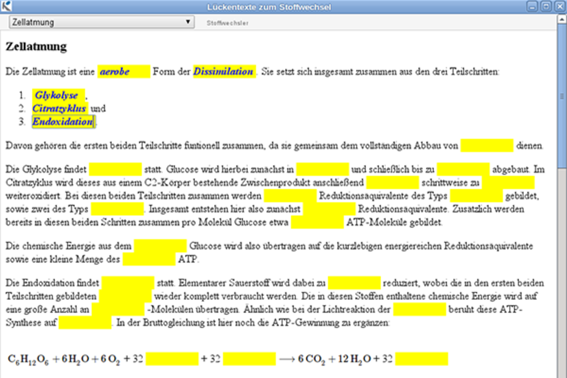Viewport: 567px width, 378px height.
Task: Click the bold 'Zellatmung' heading
Action: click(36, 47)
